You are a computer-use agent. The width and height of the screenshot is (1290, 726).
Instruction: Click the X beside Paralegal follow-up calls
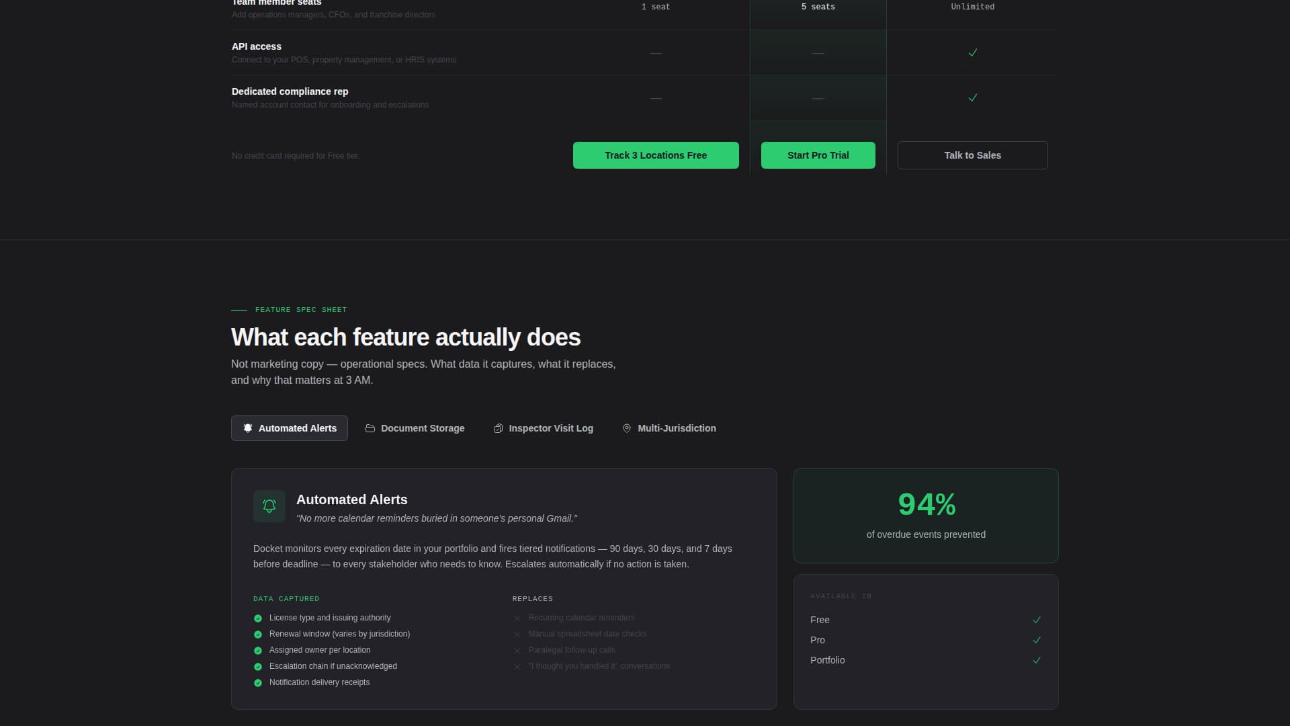tap(517, 650)
